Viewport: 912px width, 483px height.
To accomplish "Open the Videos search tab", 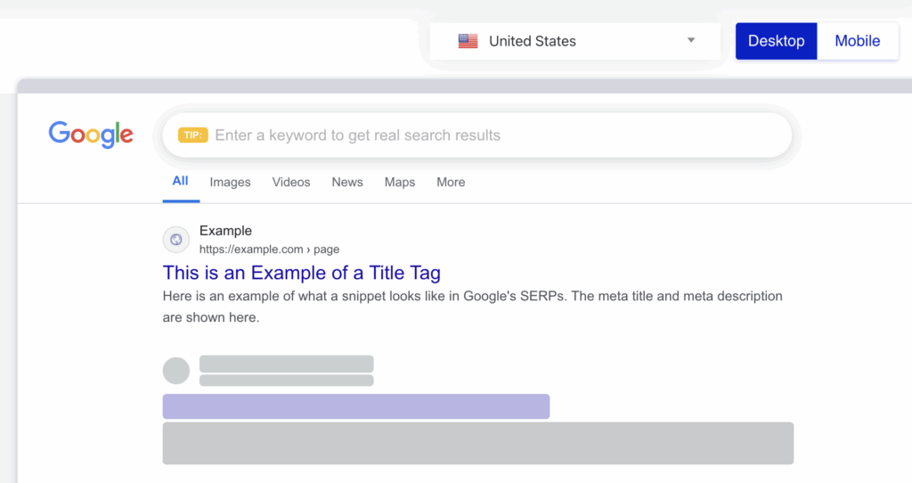I will (x=291, y=182).
